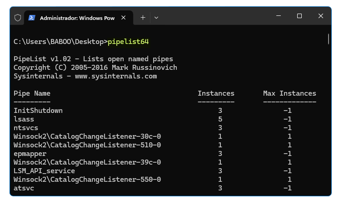
Task: Expand the new tab profile dropdown
Action: click(156, 18)
